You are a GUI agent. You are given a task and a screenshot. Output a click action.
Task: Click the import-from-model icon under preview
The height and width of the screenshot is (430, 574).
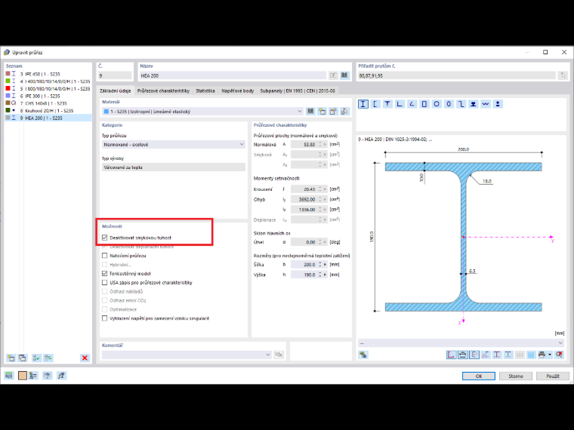pyautogui.click(x=363, y=355)
